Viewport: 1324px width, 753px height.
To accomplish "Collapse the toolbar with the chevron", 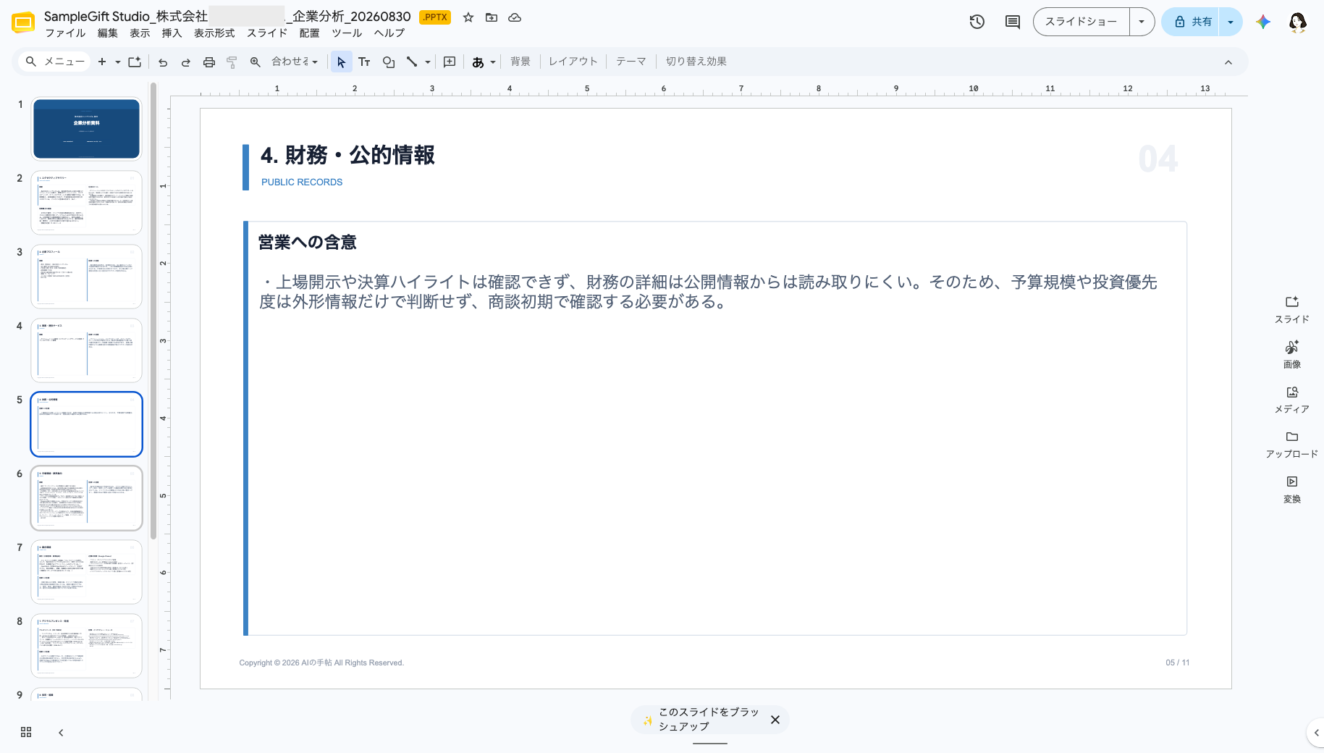I will [x=1228, y=62].
